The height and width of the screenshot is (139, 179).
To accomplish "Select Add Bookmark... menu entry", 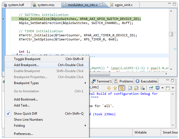I will (47, 99).
